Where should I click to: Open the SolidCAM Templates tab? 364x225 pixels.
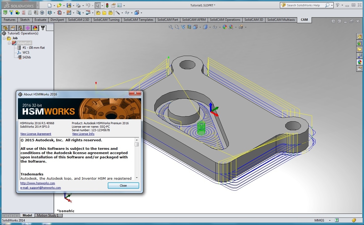coord(138,20)
